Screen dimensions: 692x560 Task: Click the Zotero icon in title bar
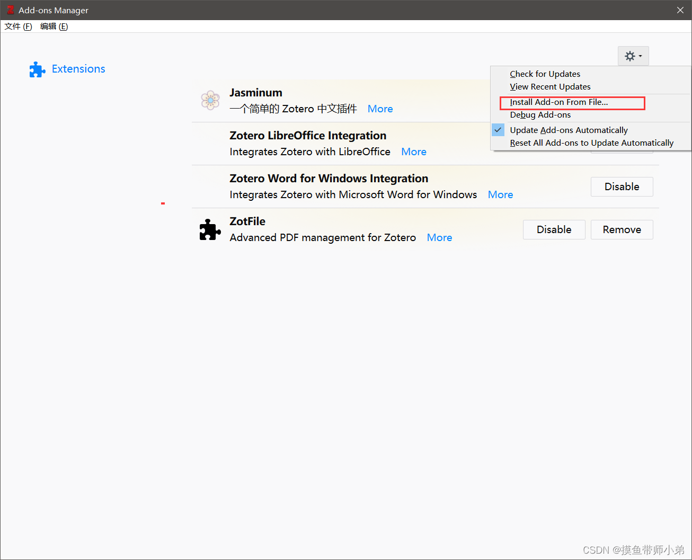point(10,10)
